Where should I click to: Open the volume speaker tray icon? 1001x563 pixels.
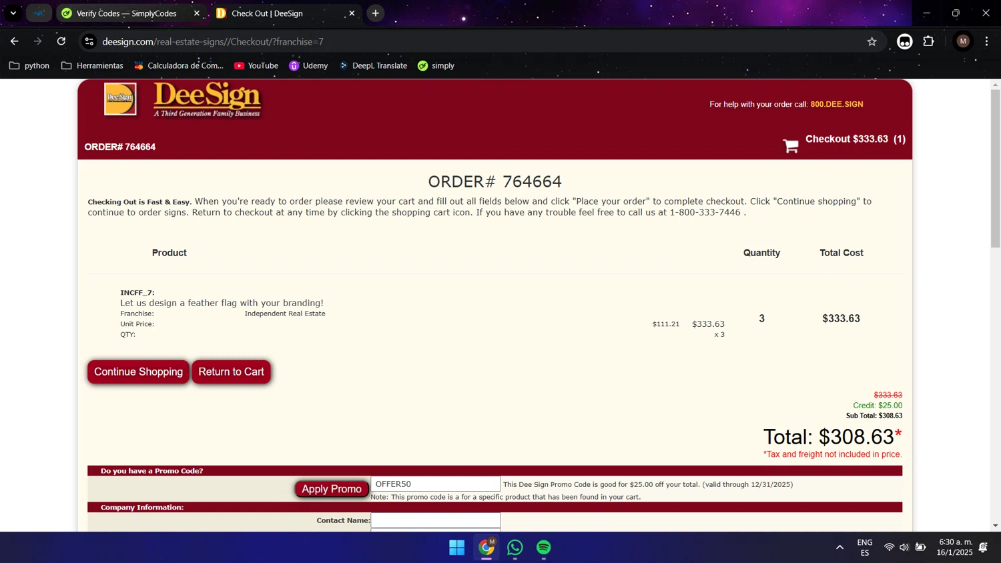pos(904,548)
